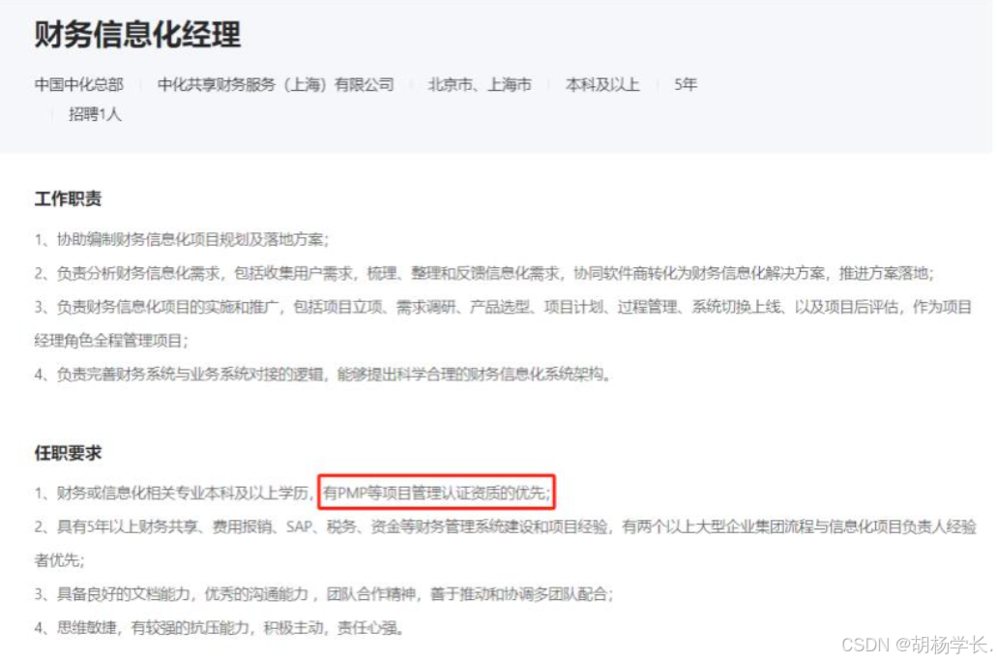Screen dimensions: 997x662
Task: Click the location text 北京市、上海市
Action: pyautogui.click(x=480, y=84)
